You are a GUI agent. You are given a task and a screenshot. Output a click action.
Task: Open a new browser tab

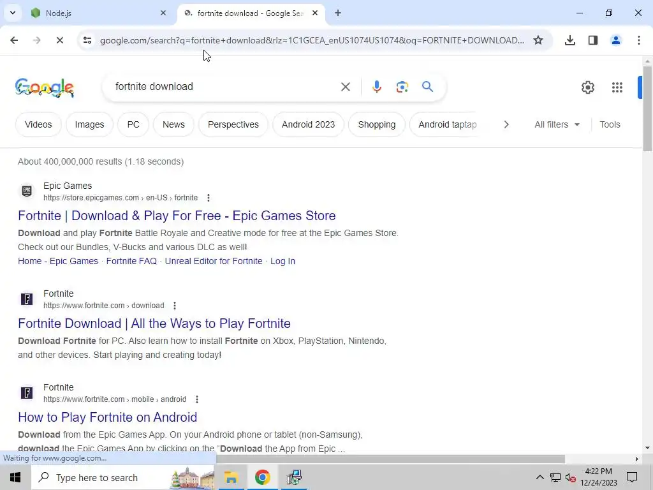point(338,13)
